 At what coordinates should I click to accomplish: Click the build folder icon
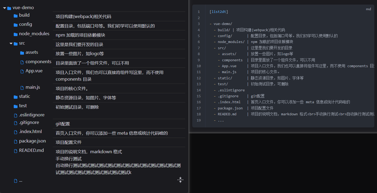click(16, 16)
